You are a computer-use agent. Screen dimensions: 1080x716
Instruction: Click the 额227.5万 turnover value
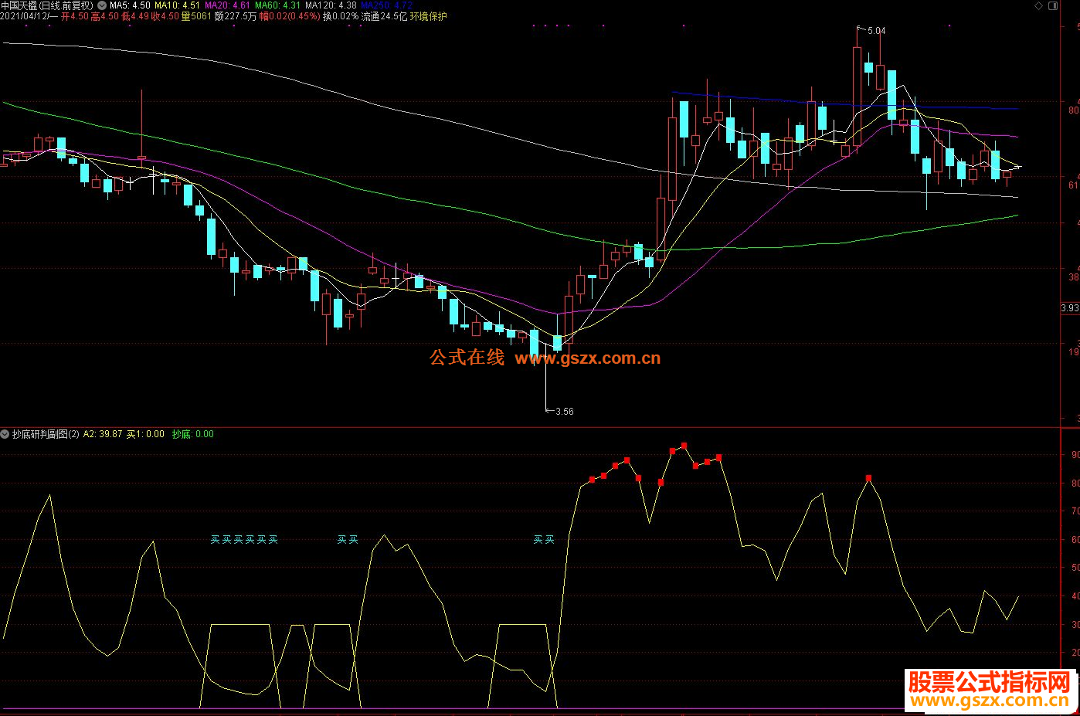pos(236,16)
